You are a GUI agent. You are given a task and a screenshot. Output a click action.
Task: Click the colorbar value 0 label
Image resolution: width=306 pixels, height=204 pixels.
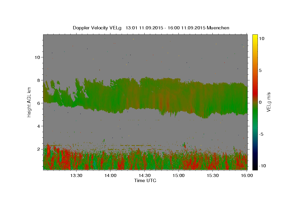(260, 102)
